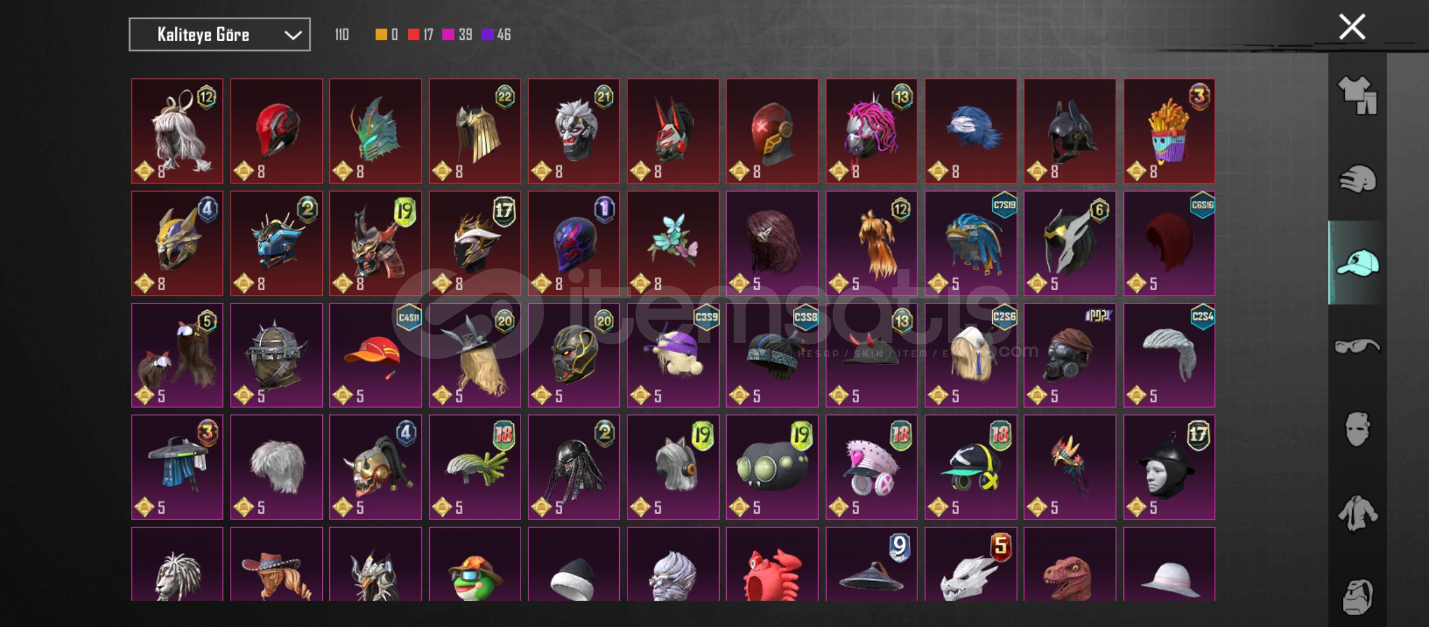Open the Kaliteye Göre sorting dropdown
Viewport: 1429px width, 627px height.
click(x=220, y=35)
